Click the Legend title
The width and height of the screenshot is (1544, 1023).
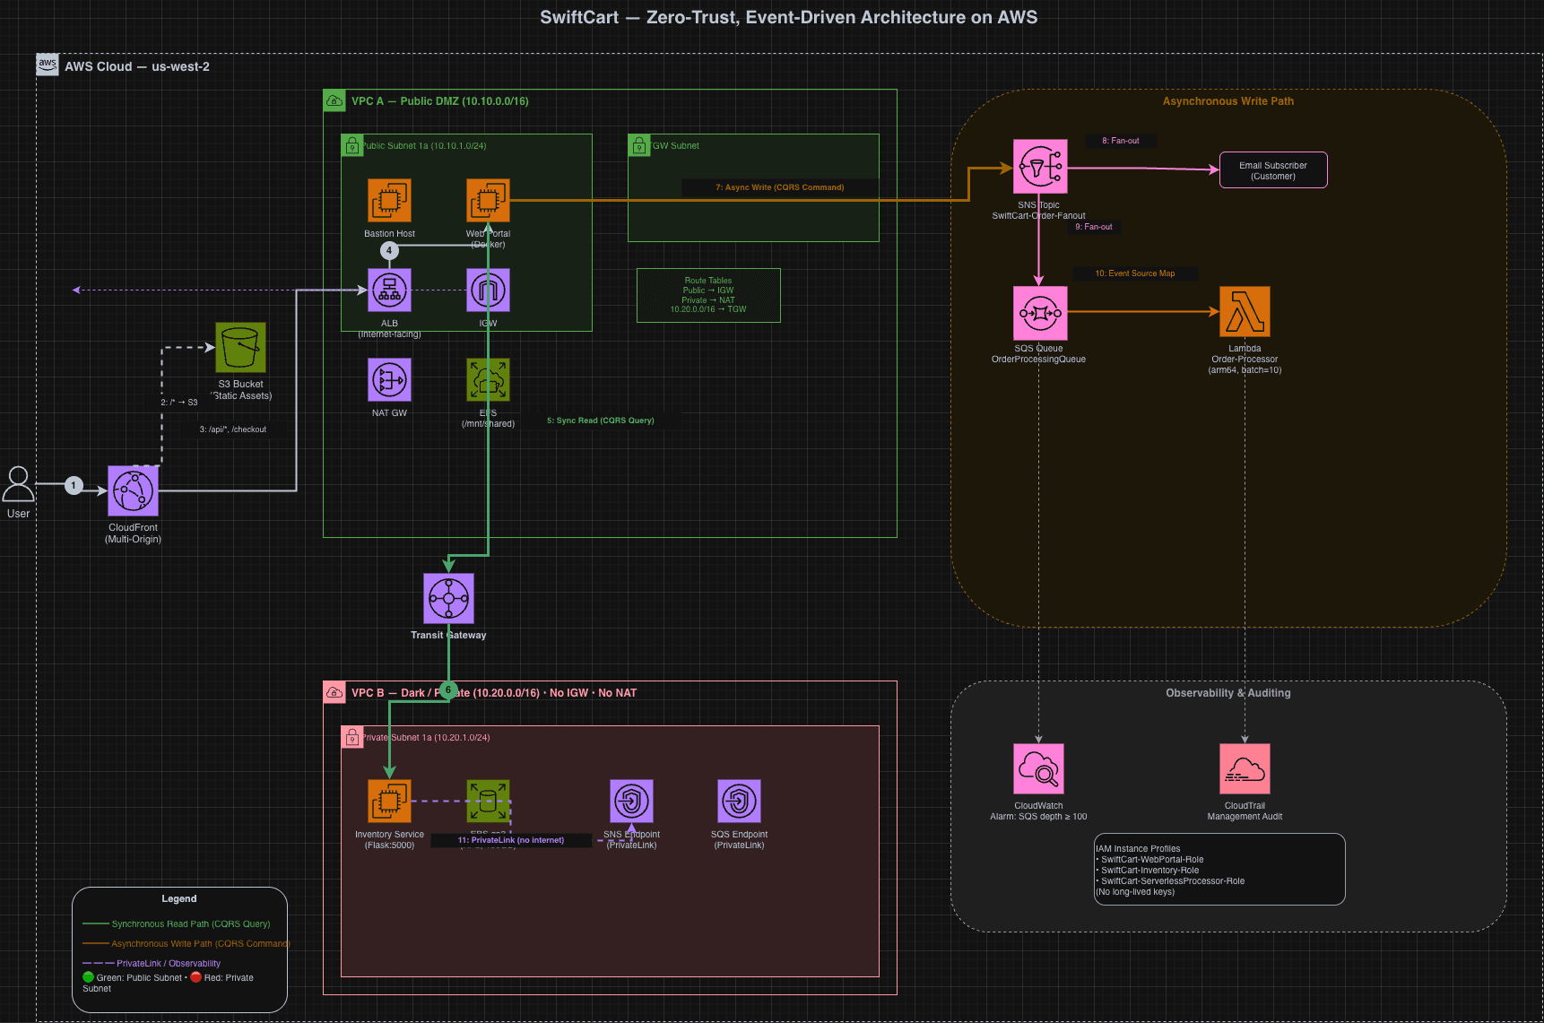pos(179,898)
